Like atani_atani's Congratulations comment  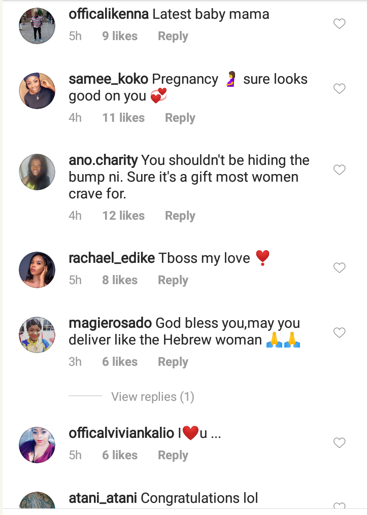point(339,506)
